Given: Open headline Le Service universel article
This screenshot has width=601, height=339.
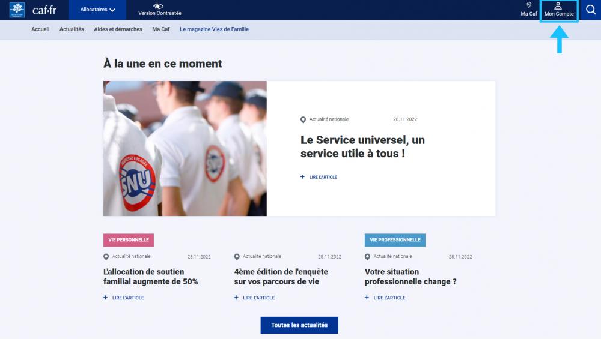Looking at the screenshot, I should (x=362, y=146).
